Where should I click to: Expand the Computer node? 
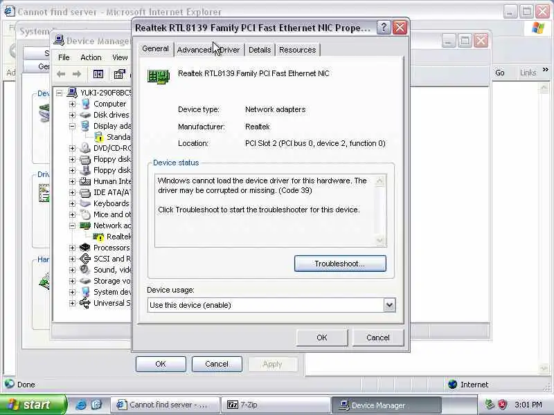coord(73,104)
